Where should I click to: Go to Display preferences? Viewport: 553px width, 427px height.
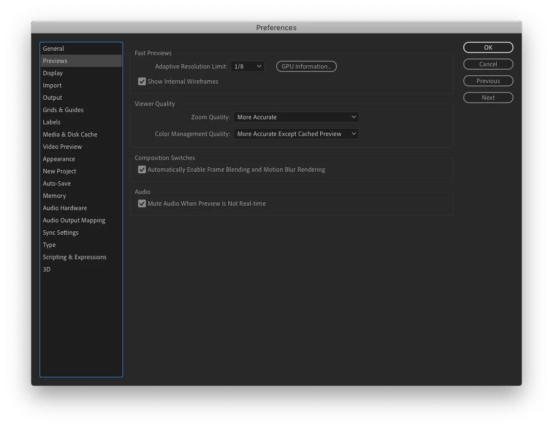click(x=81, y=73)
